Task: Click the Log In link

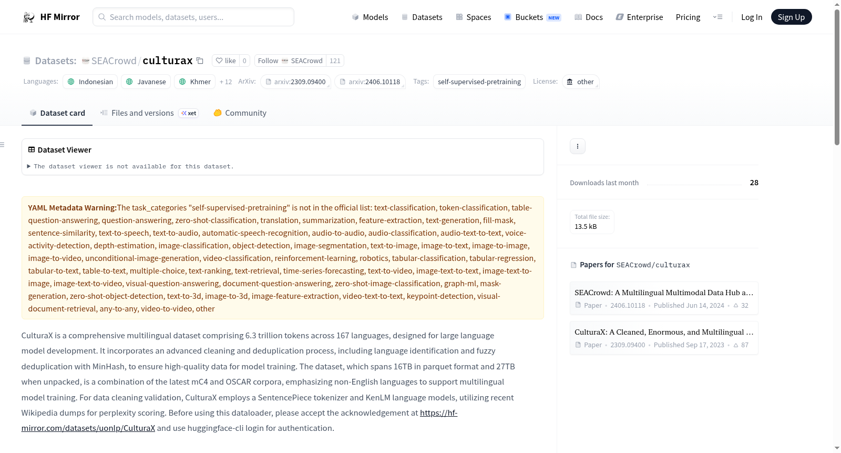Action: (752, 17)
